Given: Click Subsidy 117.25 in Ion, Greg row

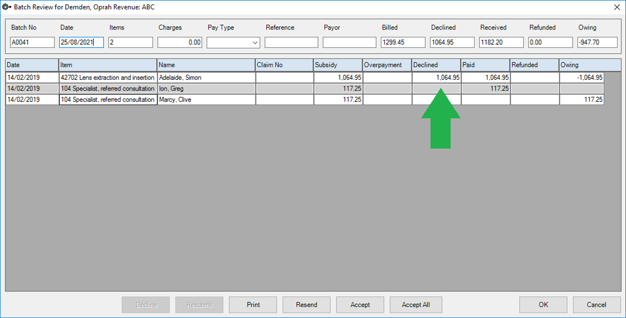Looking at the screenshot, I should click(x=338, y=89).
